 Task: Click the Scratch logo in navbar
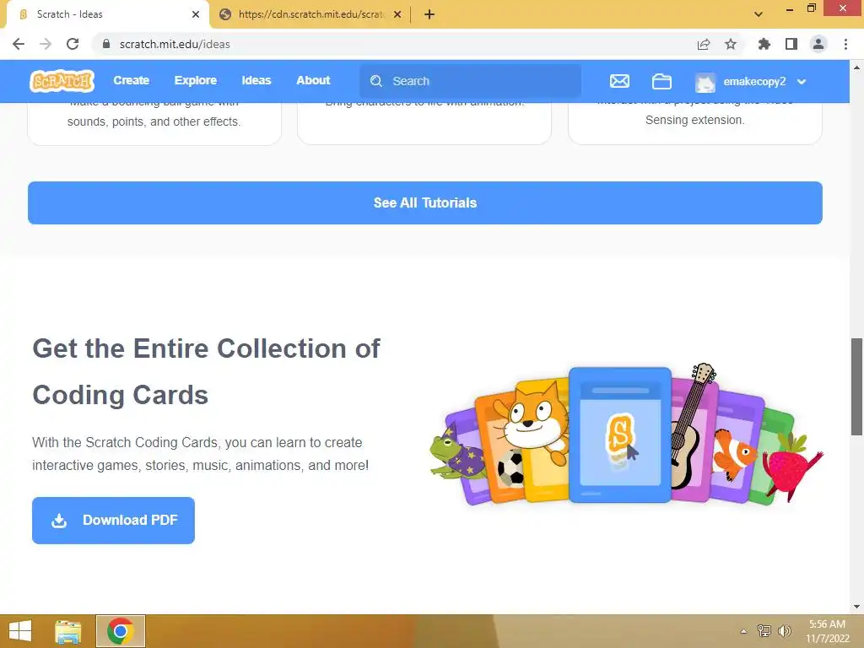(x=62, y=81)
